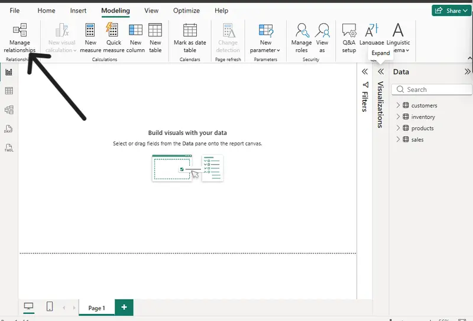Open DAX query view in left sidebar
The width and height of the screenshot is (473, 321).
point(8,129)
